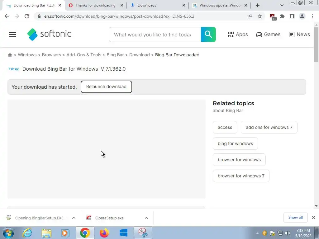Select 'bing for windows' topic
This screenshot has width=319, height=239.
235,143
